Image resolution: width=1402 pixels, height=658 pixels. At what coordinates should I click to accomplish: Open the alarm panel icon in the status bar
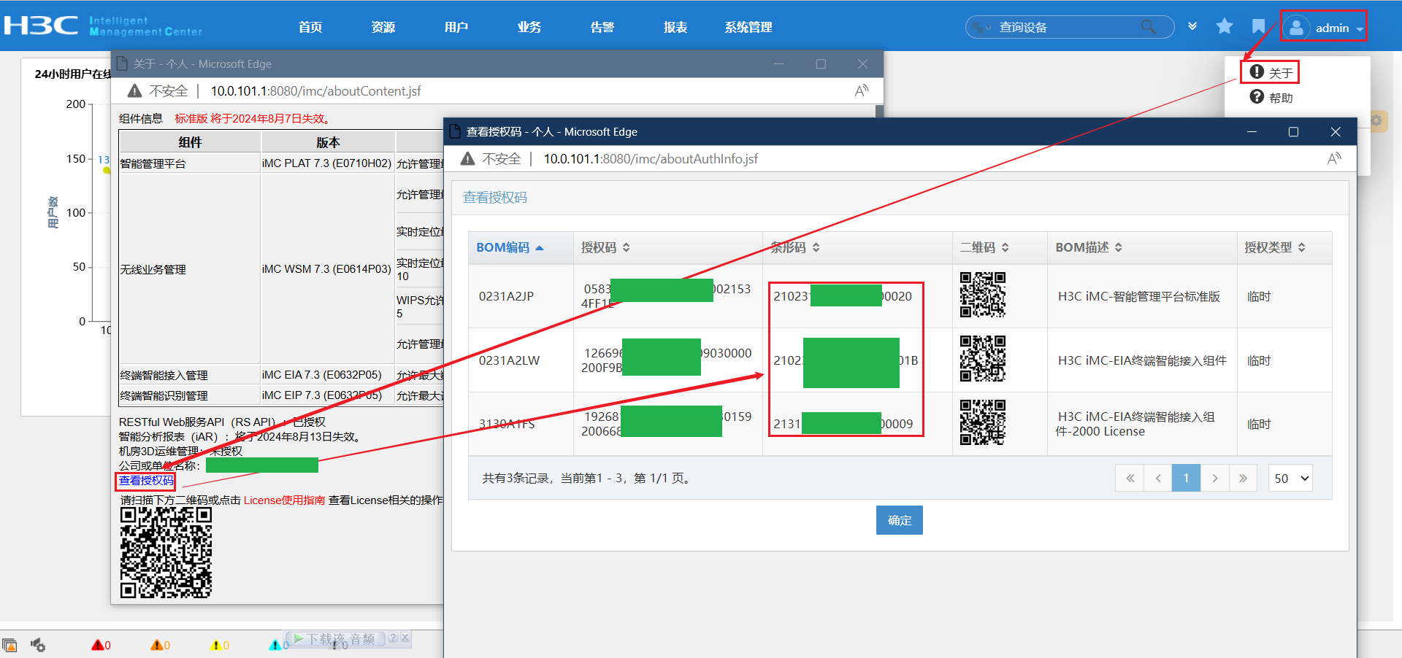coord(9,645)
